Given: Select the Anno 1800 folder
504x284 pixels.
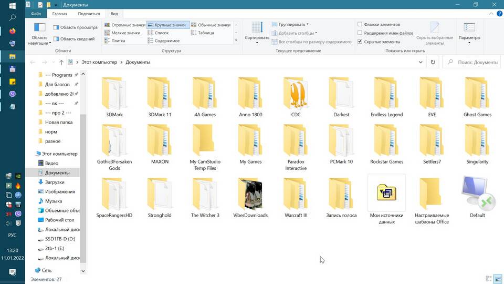Looking at the screenshot, I should pyautogui.click(x=250, y=94).
